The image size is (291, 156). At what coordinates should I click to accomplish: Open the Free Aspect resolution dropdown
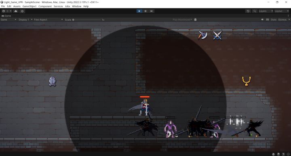coord(48,20)
